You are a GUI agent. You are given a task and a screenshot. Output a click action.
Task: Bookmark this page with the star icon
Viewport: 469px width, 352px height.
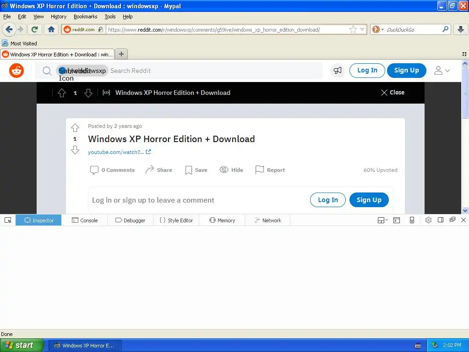pyautogui.click(x=353, y=29)
